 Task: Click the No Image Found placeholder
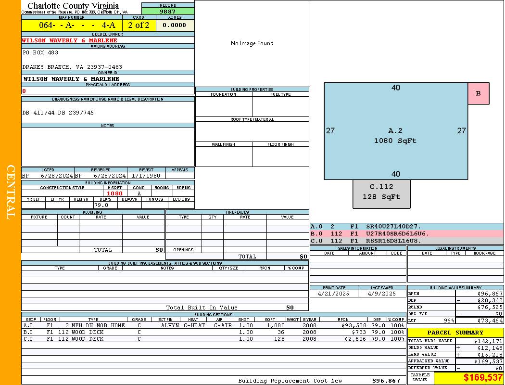(252, 43)
